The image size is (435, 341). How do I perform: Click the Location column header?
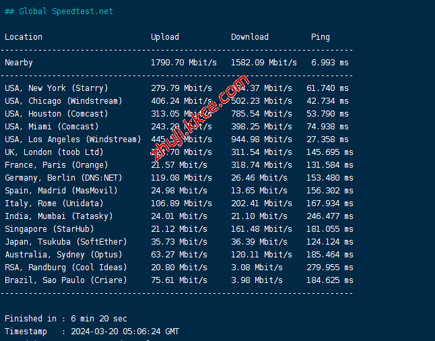pyautogui.click(x=24, y=37)
